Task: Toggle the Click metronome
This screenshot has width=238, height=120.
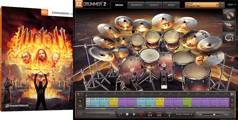Action: 169,114
